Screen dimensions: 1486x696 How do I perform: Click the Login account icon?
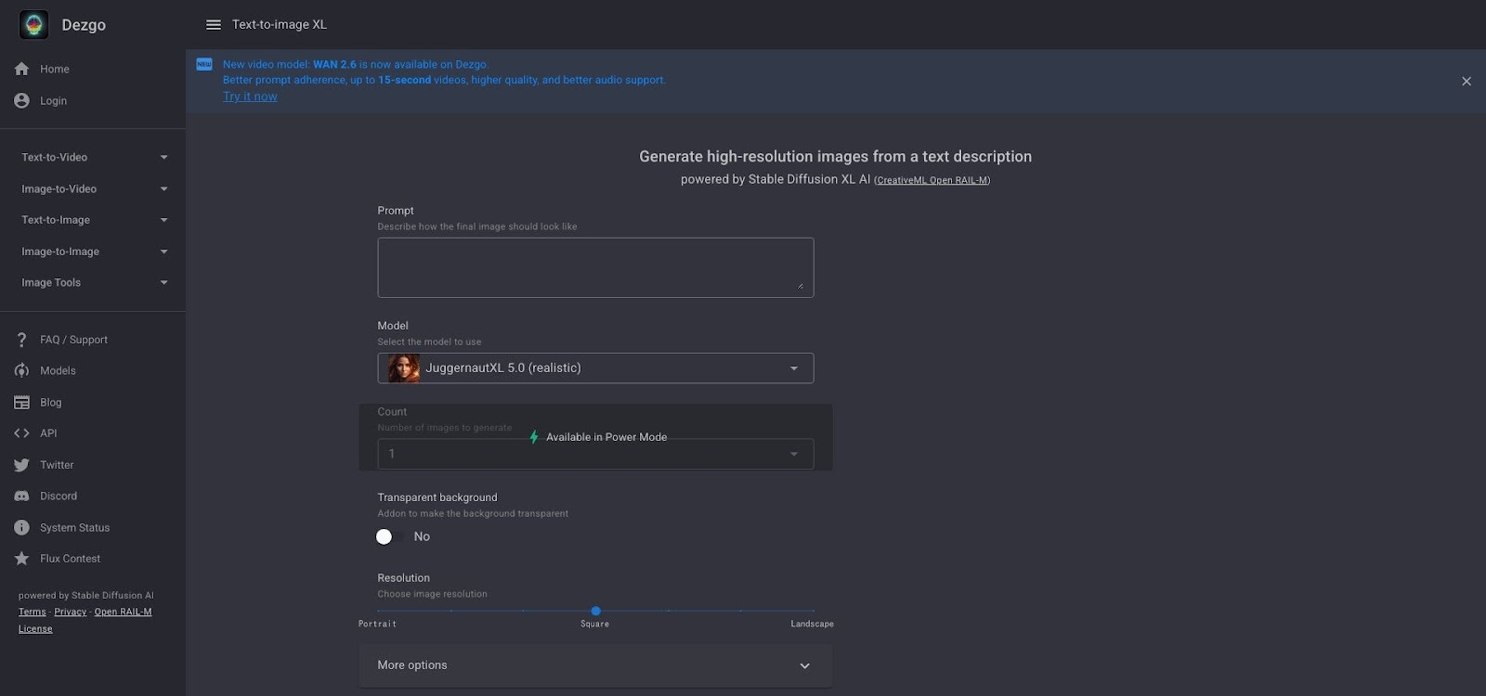pyautogui.click(x=21, y=100)
